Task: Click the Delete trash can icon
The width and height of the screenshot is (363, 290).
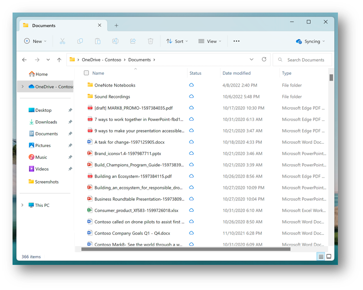Action: click(150, 41)
